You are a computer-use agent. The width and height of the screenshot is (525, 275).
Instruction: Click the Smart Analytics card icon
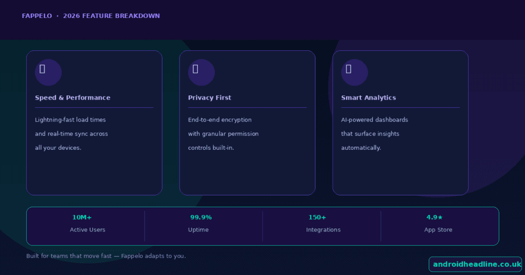pyautogui.click(x=354, y=72)
